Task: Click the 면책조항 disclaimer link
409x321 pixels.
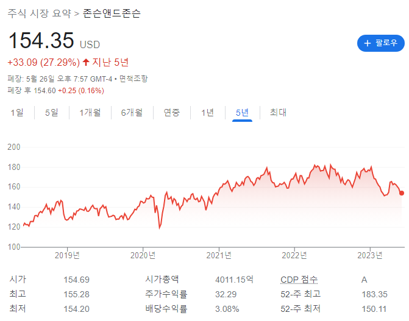Action: (133, 79)
